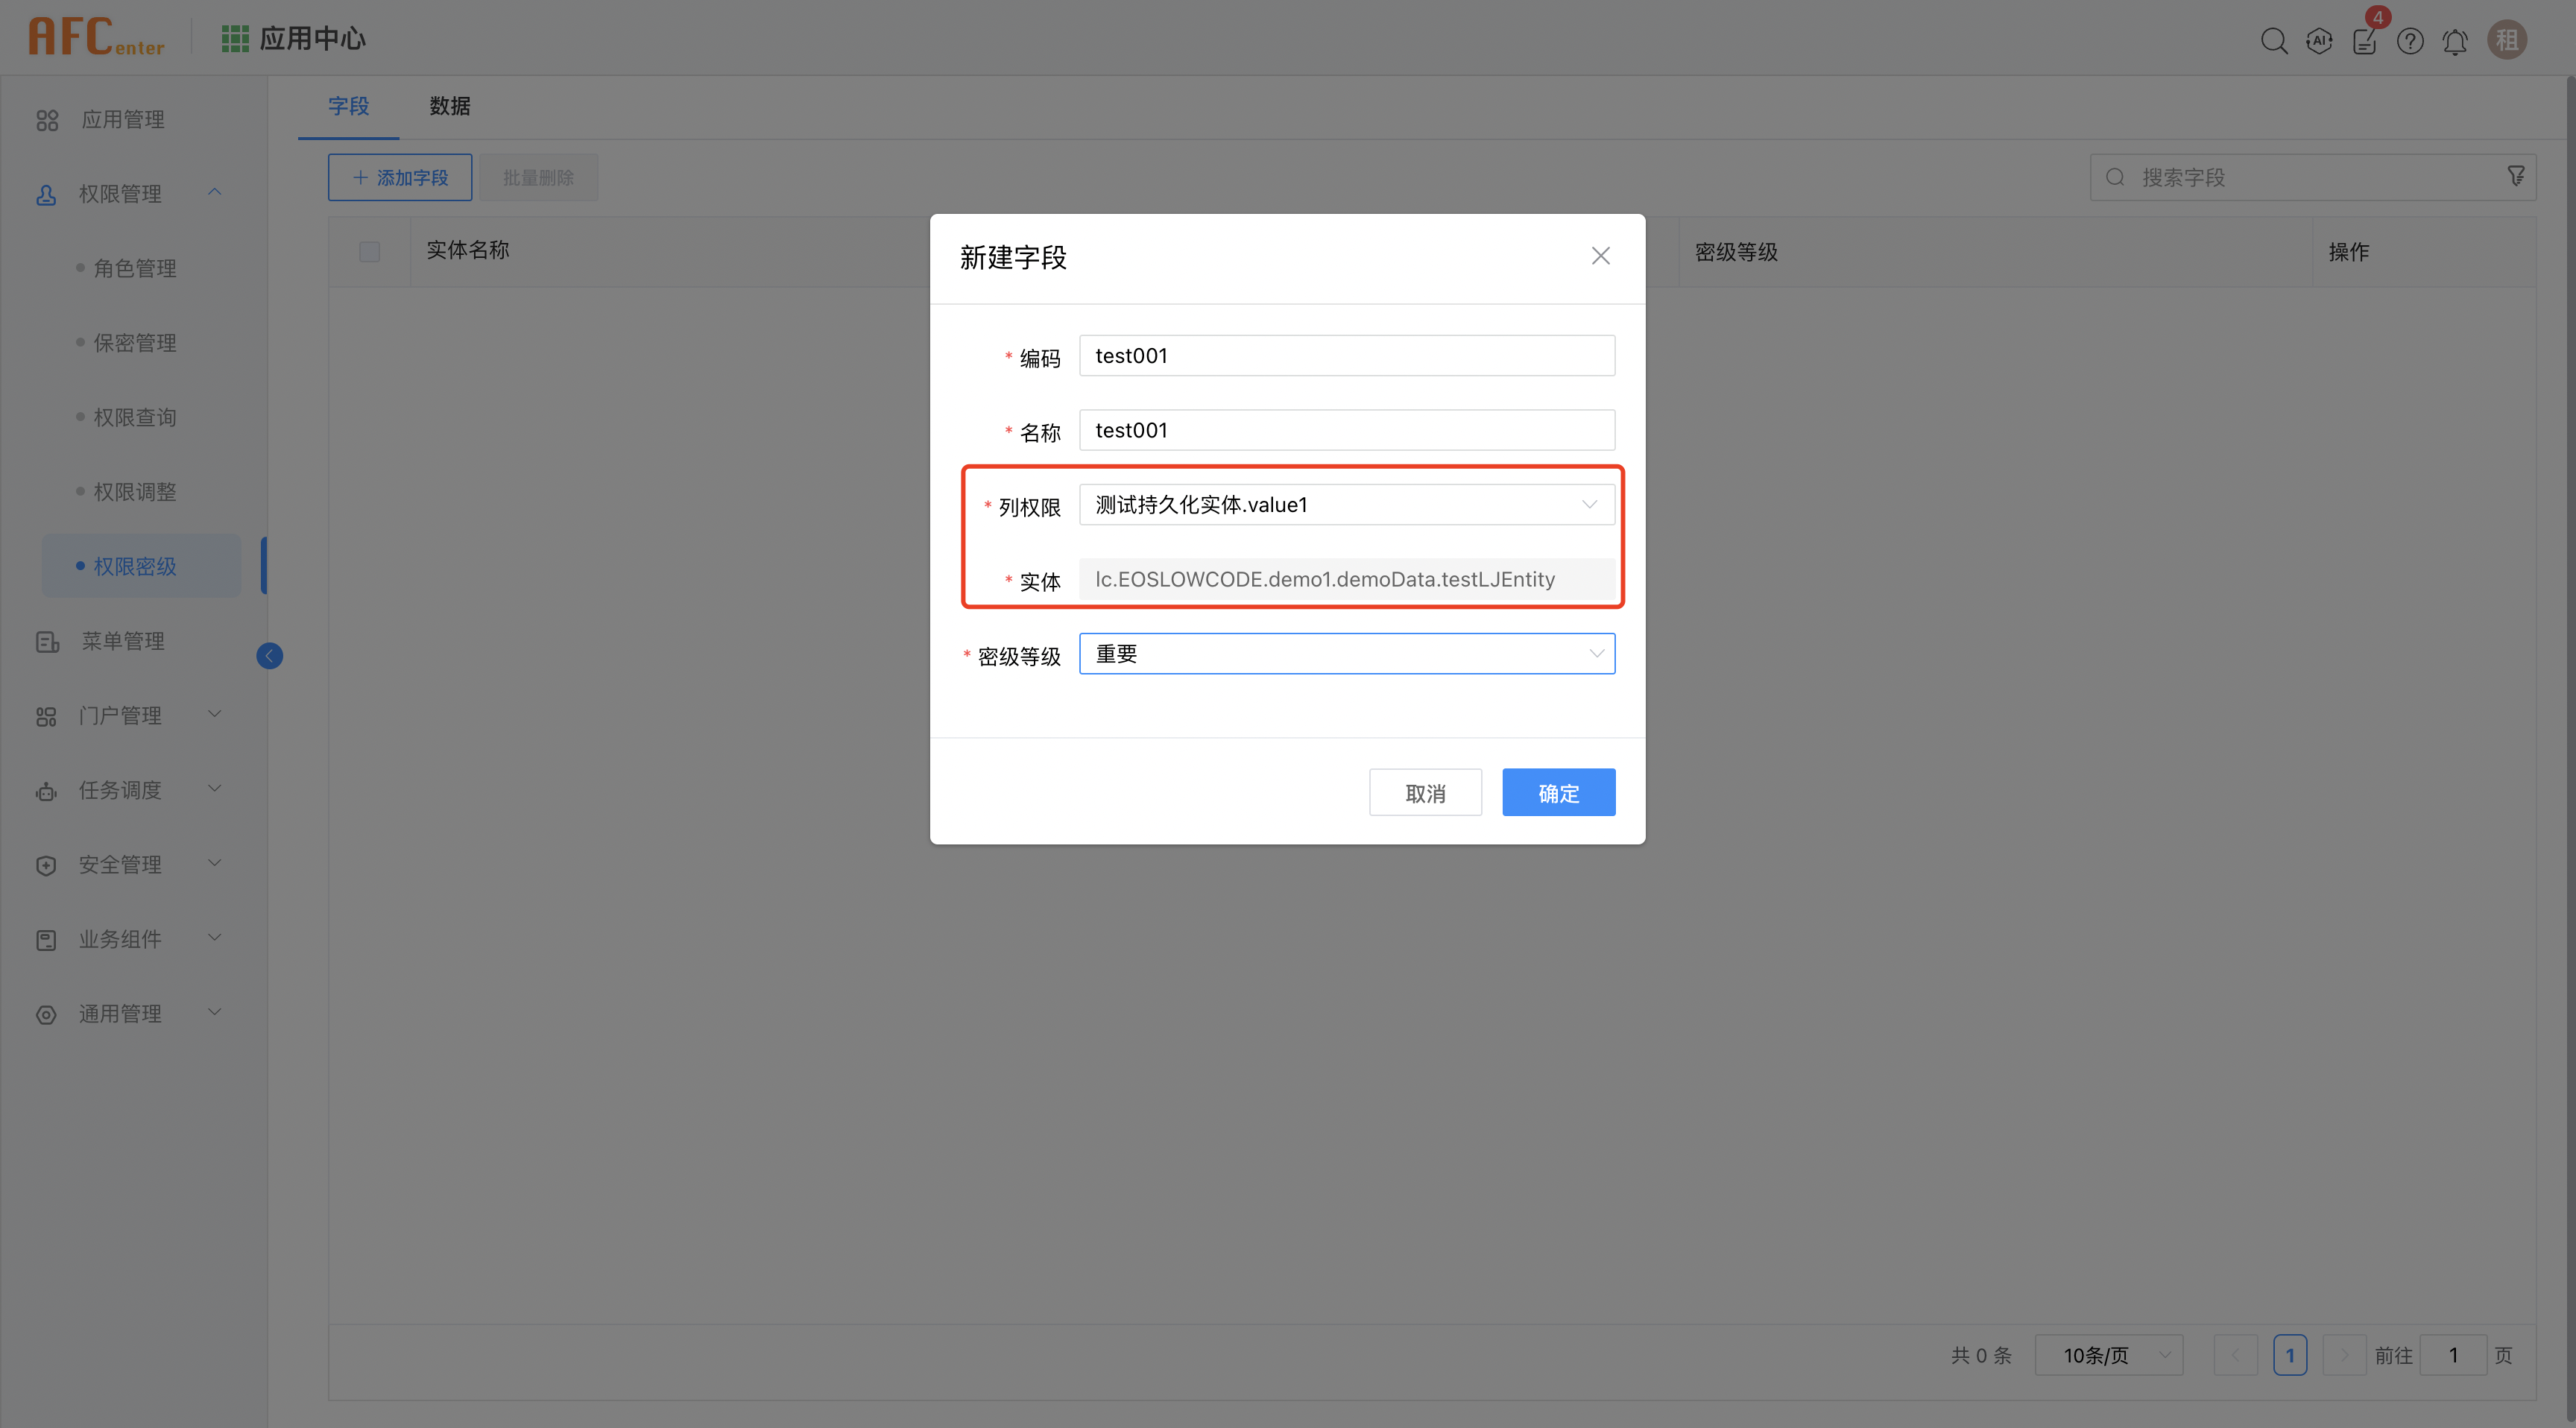Image resolution: width=2576 pixels, height=1428 pixels.
Task: Click the 确定 button to confirm
Action: 1558,792
